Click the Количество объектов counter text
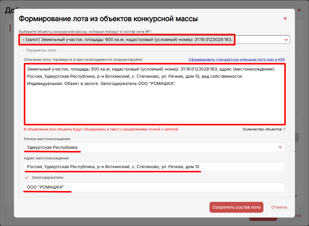309x226 pixels. (x=264, y=129)
